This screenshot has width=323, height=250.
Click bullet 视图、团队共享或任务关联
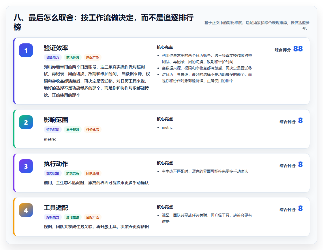point(207,218)
